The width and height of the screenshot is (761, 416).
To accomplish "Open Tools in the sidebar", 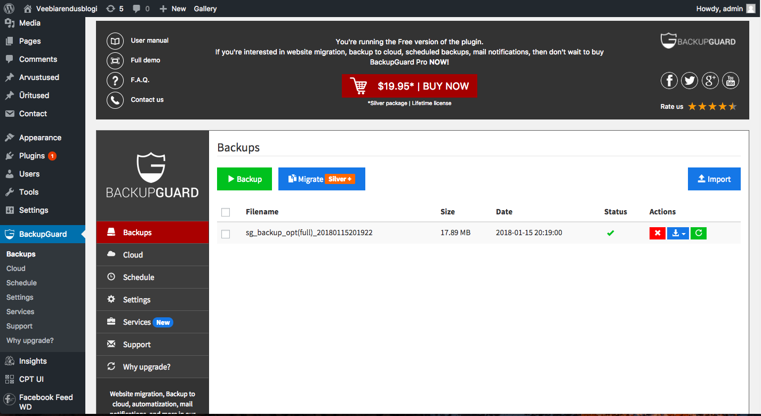I will 43,192.
